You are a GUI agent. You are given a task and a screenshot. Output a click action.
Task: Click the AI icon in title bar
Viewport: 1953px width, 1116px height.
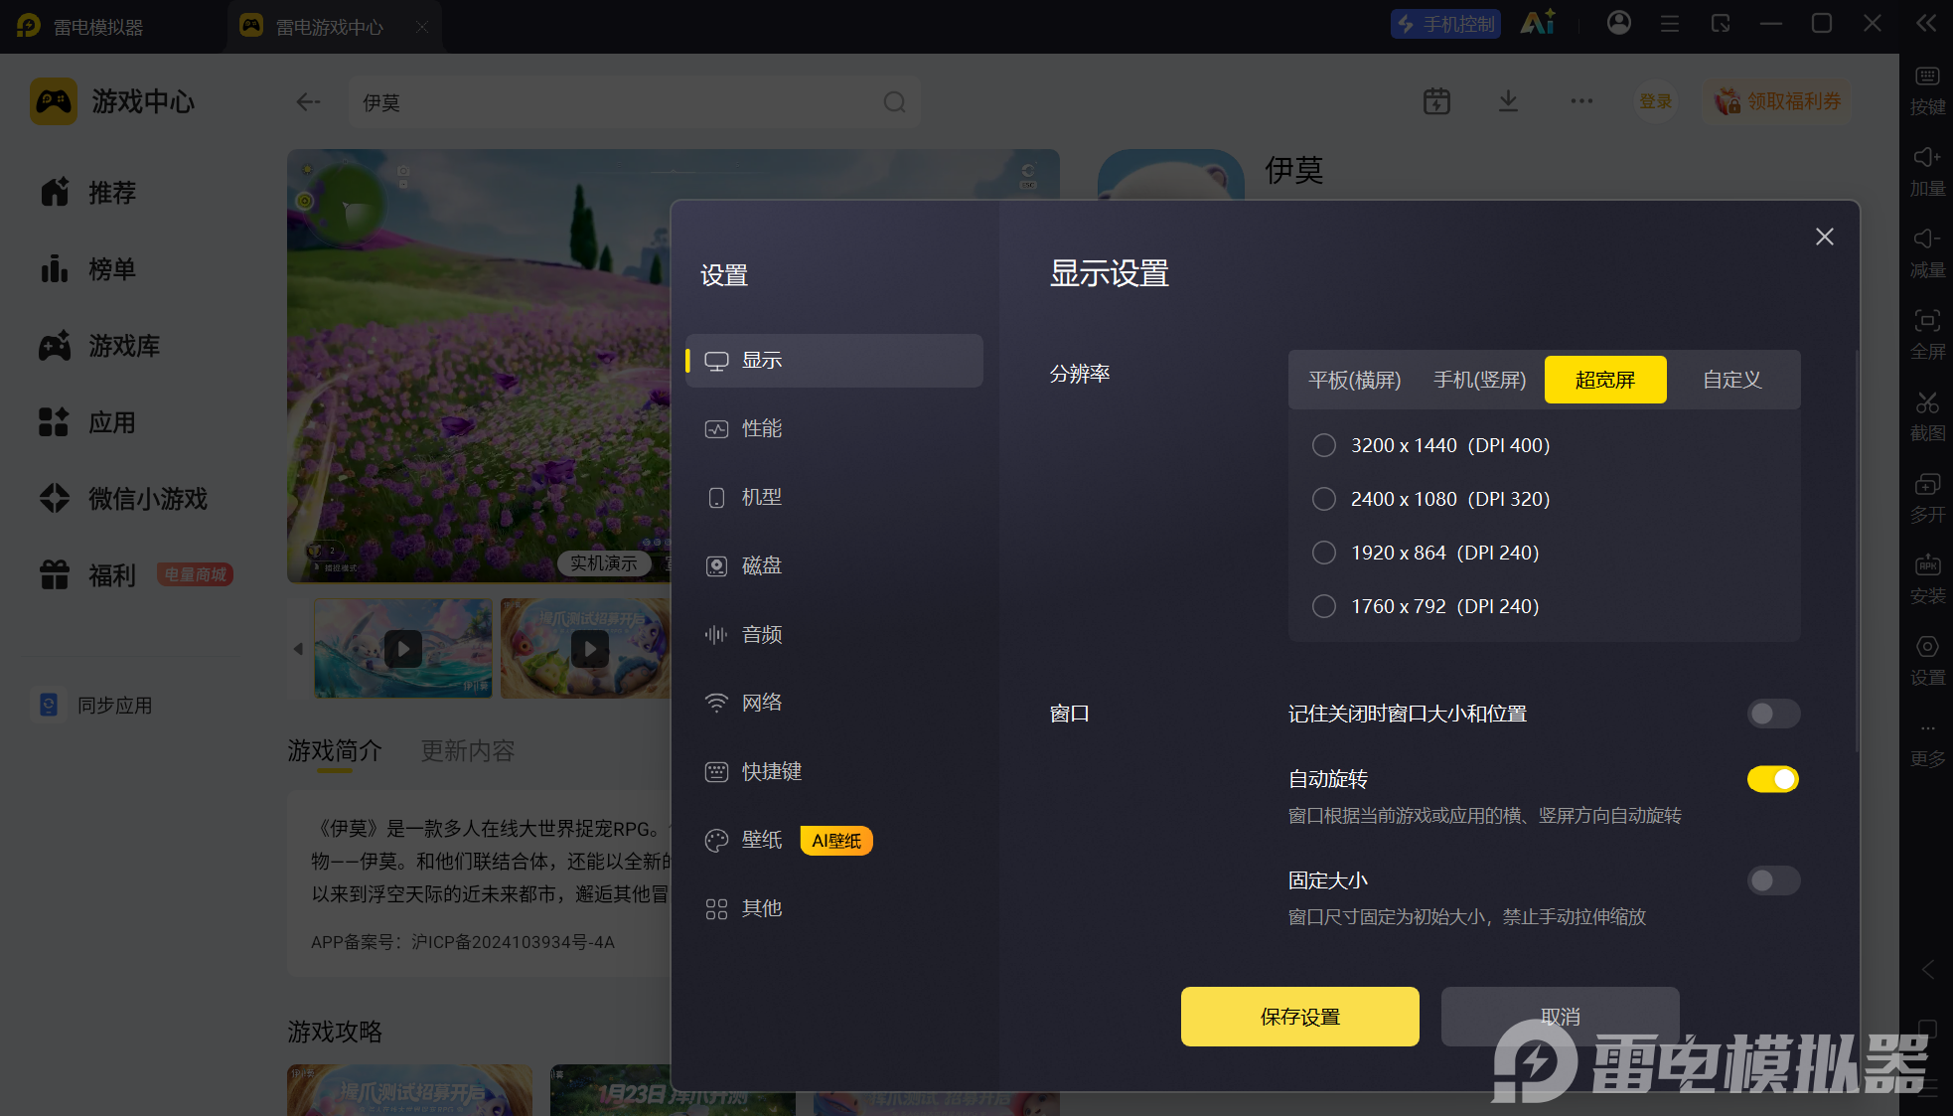coord(1538,23)
